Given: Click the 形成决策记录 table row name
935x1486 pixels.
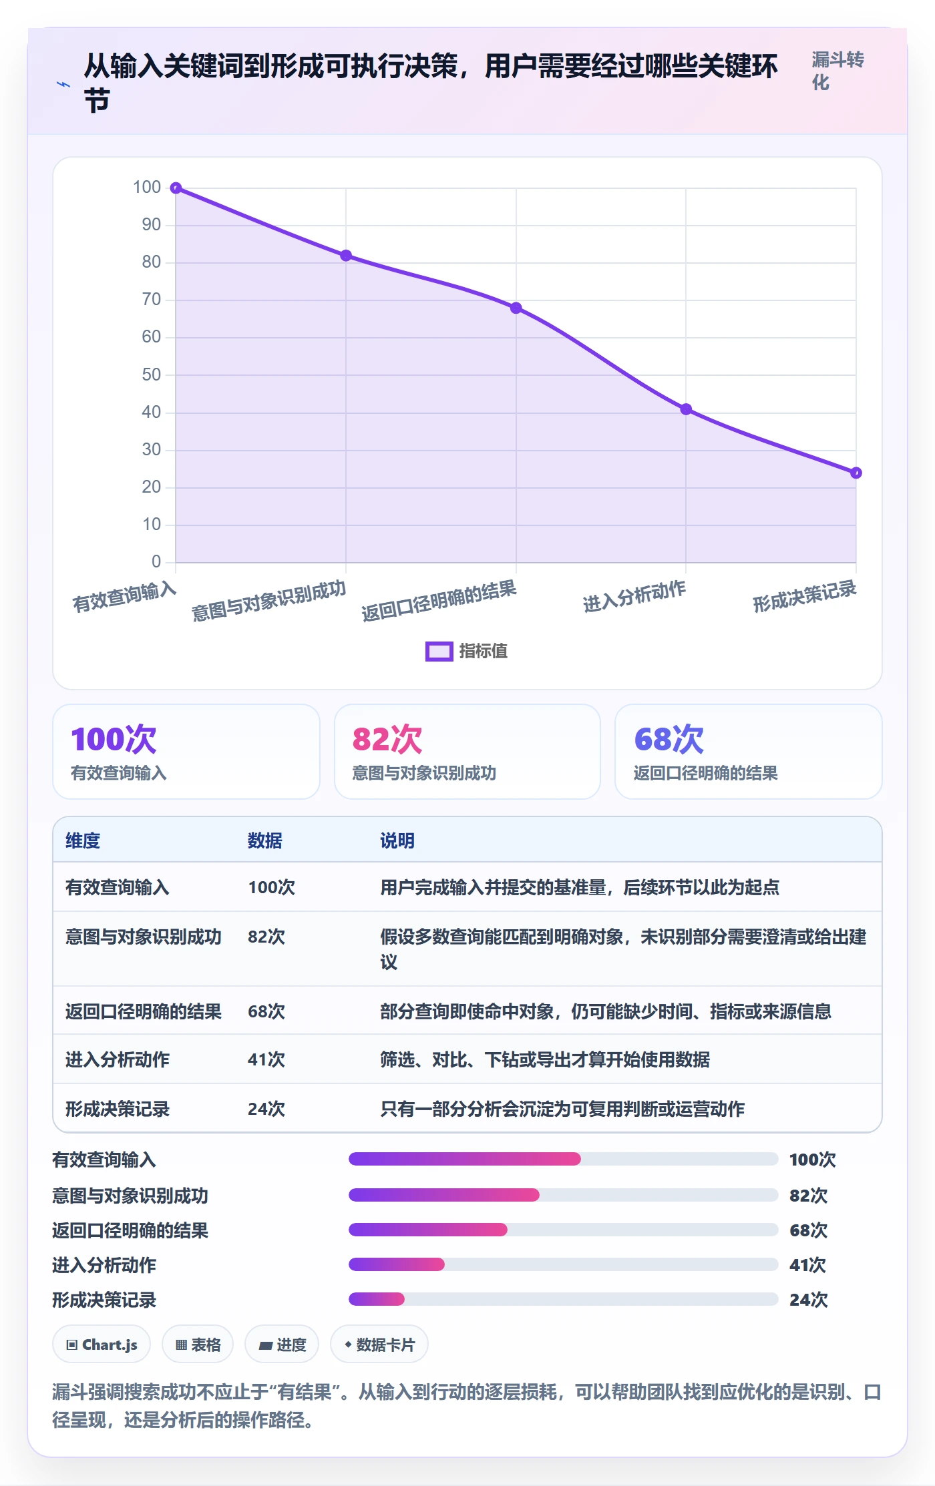Looking at the screenshot, I should [x=118, y=1109].
